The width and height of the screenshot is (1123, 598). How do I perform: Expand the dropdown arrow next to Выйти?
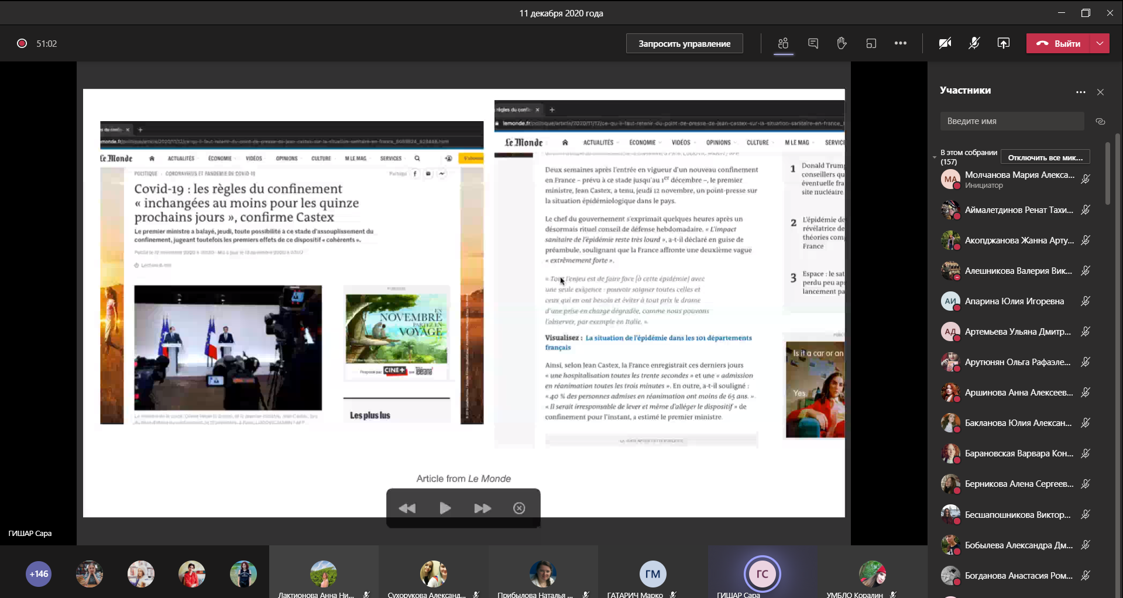(1100, 43)
